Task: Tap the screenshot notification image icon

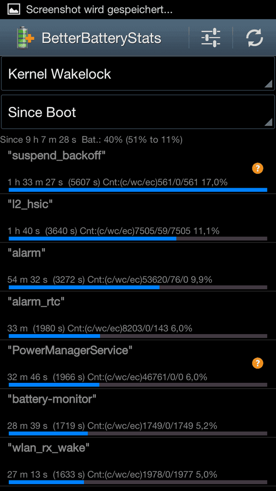Action: point(14,10)
